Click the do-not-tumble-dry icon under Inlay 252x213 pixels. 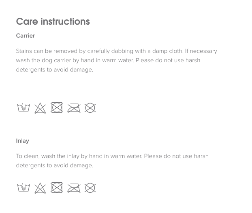click(57, 188)
